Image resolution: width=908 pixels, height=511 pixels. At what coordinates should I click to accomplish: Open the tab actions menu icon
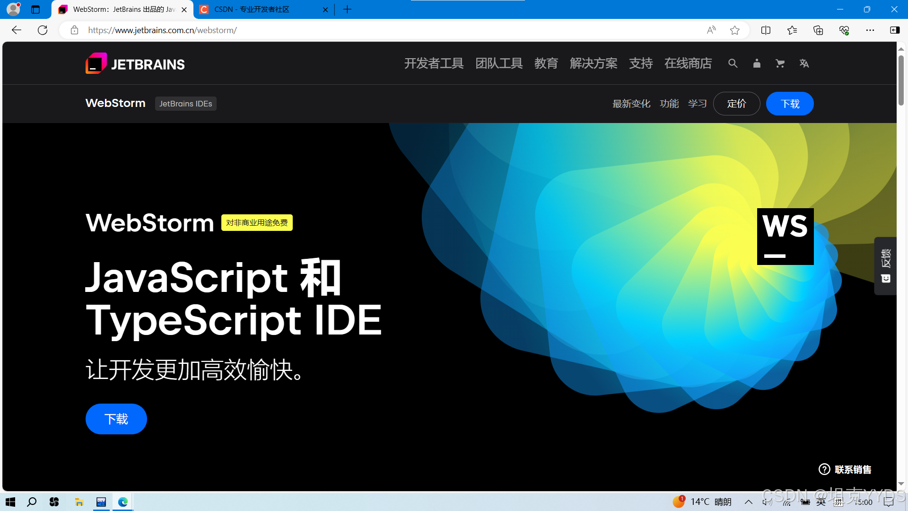(x=35, y=9)
